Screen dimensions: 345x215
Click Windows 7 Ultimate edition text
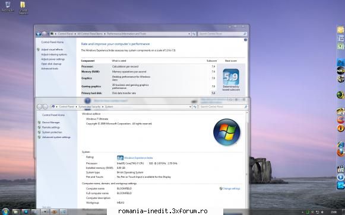pyautogui.click(x=97, y=118)
